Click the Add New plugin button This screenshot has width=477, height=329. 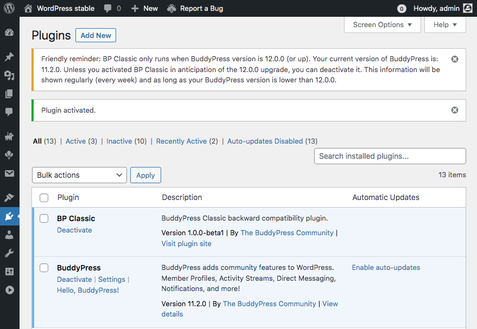pyautogui.click(x=96, y=35)
